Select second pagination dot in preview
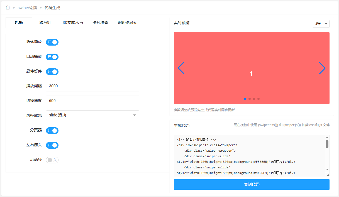 (x=250, y=99)
